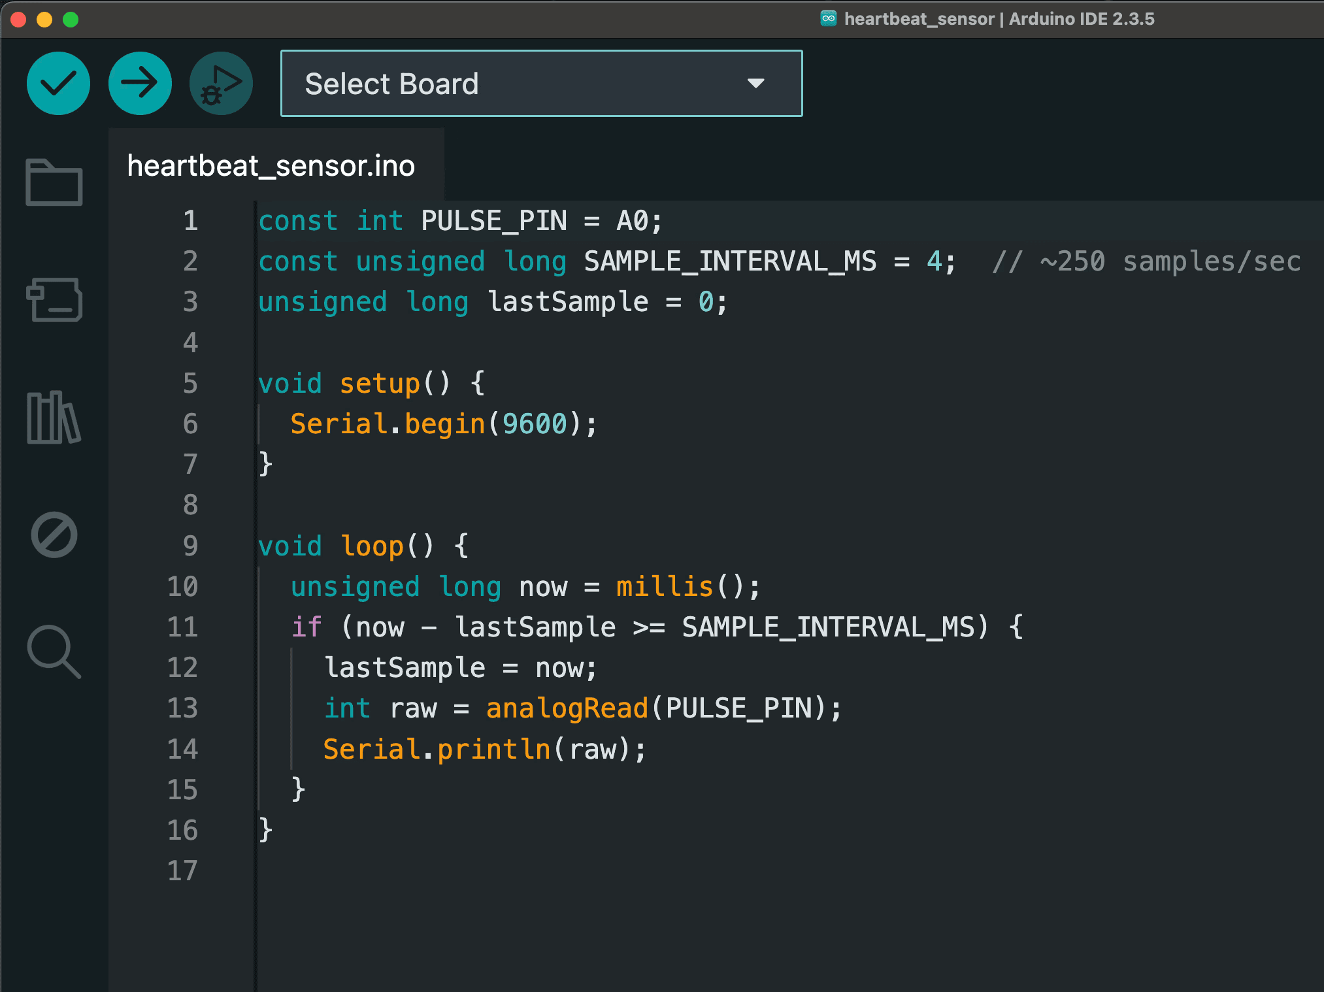Image resolution: width=1324 pixels, height=992 pixels.
Task: Upload the sketch with the arrow button
Action: tap(140, 84)
